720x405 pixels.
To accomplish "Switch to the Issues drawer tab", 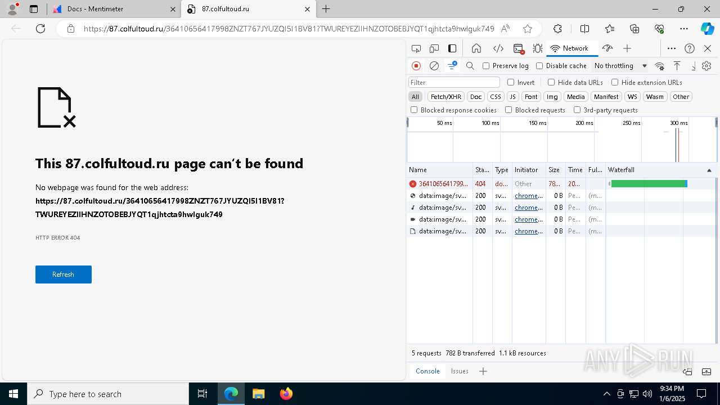I will (460, 371).
